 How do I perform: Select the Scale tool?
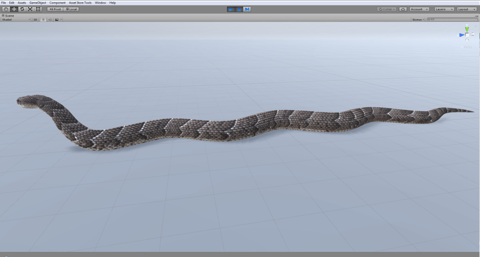click(30, 8)
